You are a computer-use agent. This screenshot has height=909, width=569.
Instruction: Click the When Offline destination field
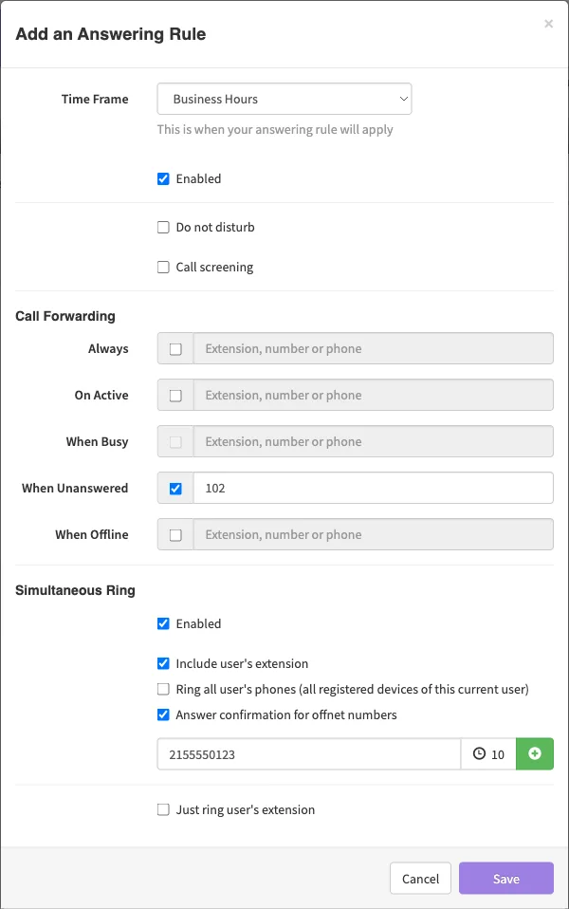373,534
